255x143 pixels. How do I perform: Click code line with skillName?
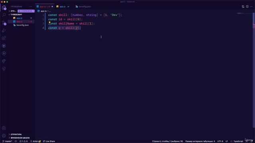71,24
